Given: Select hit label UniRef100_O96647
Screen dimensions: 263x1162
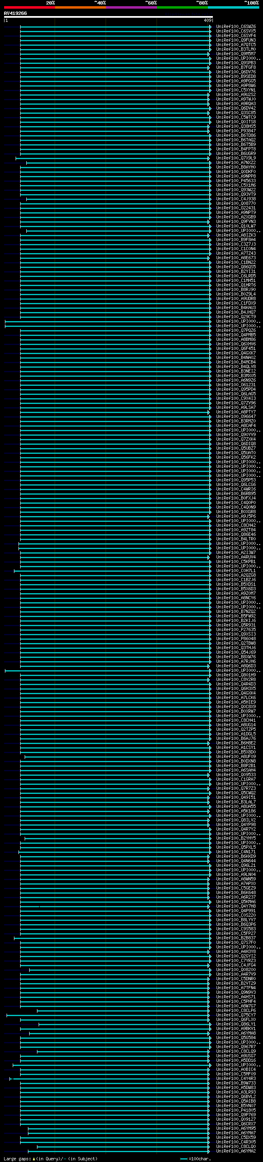Looking at the screenshot, I should coord(236,416).
